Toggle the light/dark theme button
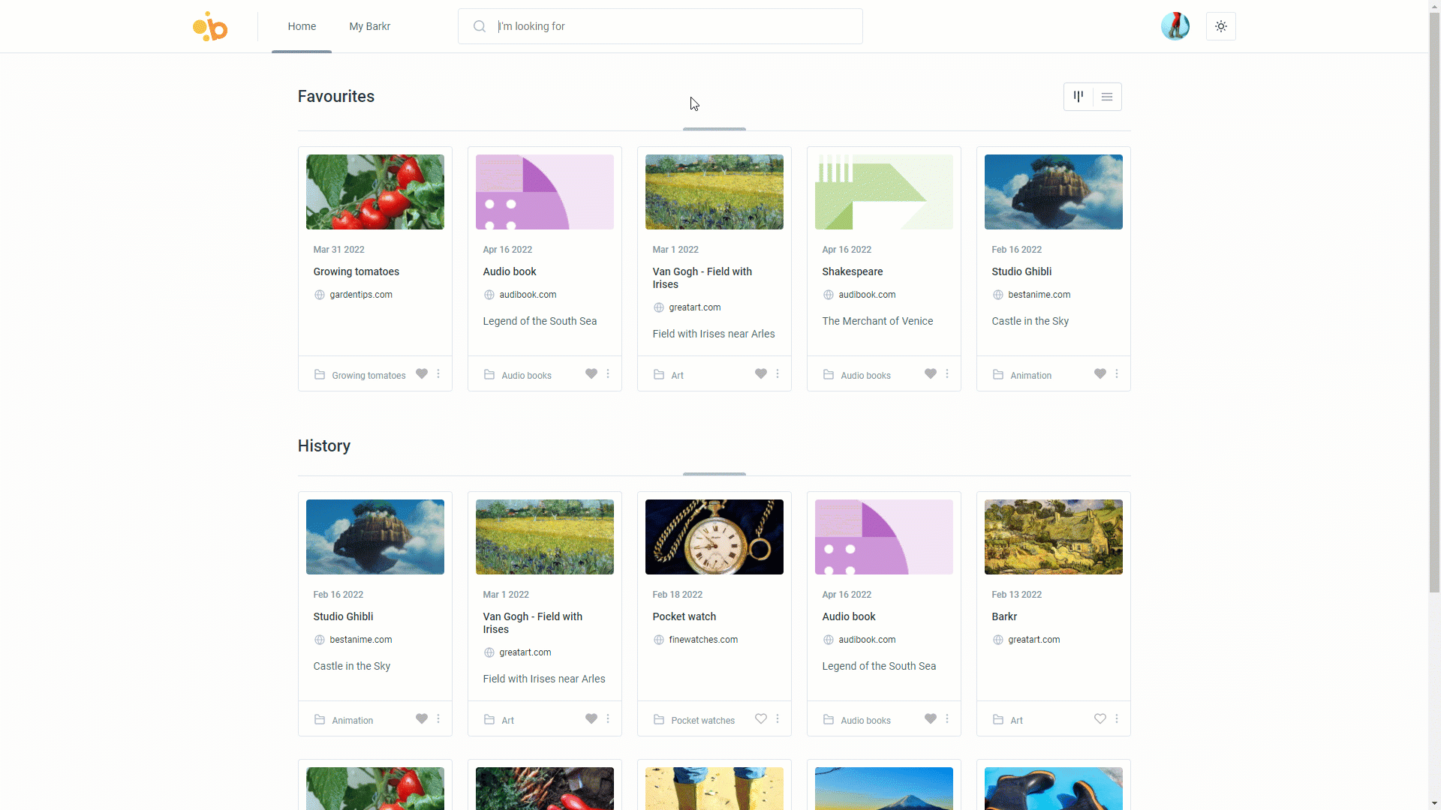 (1221, 26)
